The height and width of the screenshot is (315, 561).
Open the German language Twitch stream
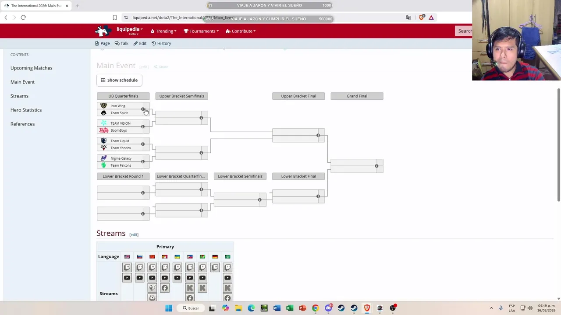click(215, 267)
